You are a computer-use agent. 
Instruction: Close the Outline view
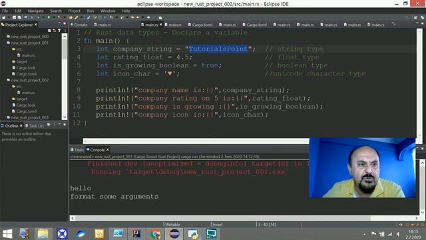click(x=21, y=126)
